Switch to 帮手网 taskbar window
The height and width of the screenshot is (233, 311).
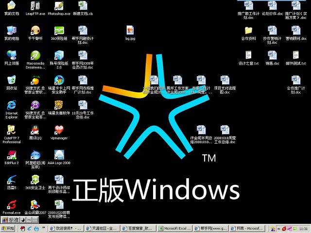point(211,229)
